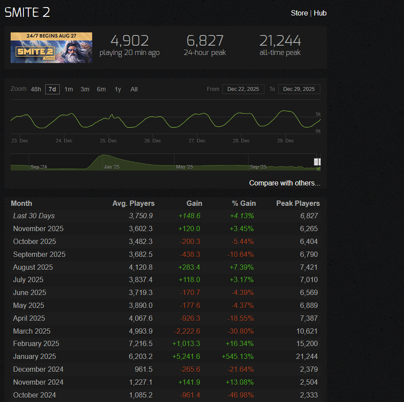Viewport: 404px width, 402px height.
Task: Click the 4,902 current players count
Action: pos(130,40)
